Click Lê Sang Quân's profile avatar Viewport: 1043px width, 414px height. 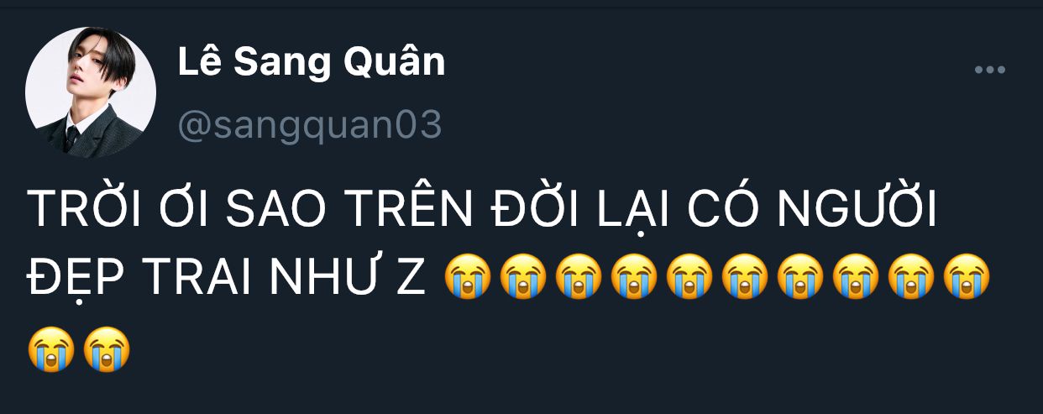(91, 92)
